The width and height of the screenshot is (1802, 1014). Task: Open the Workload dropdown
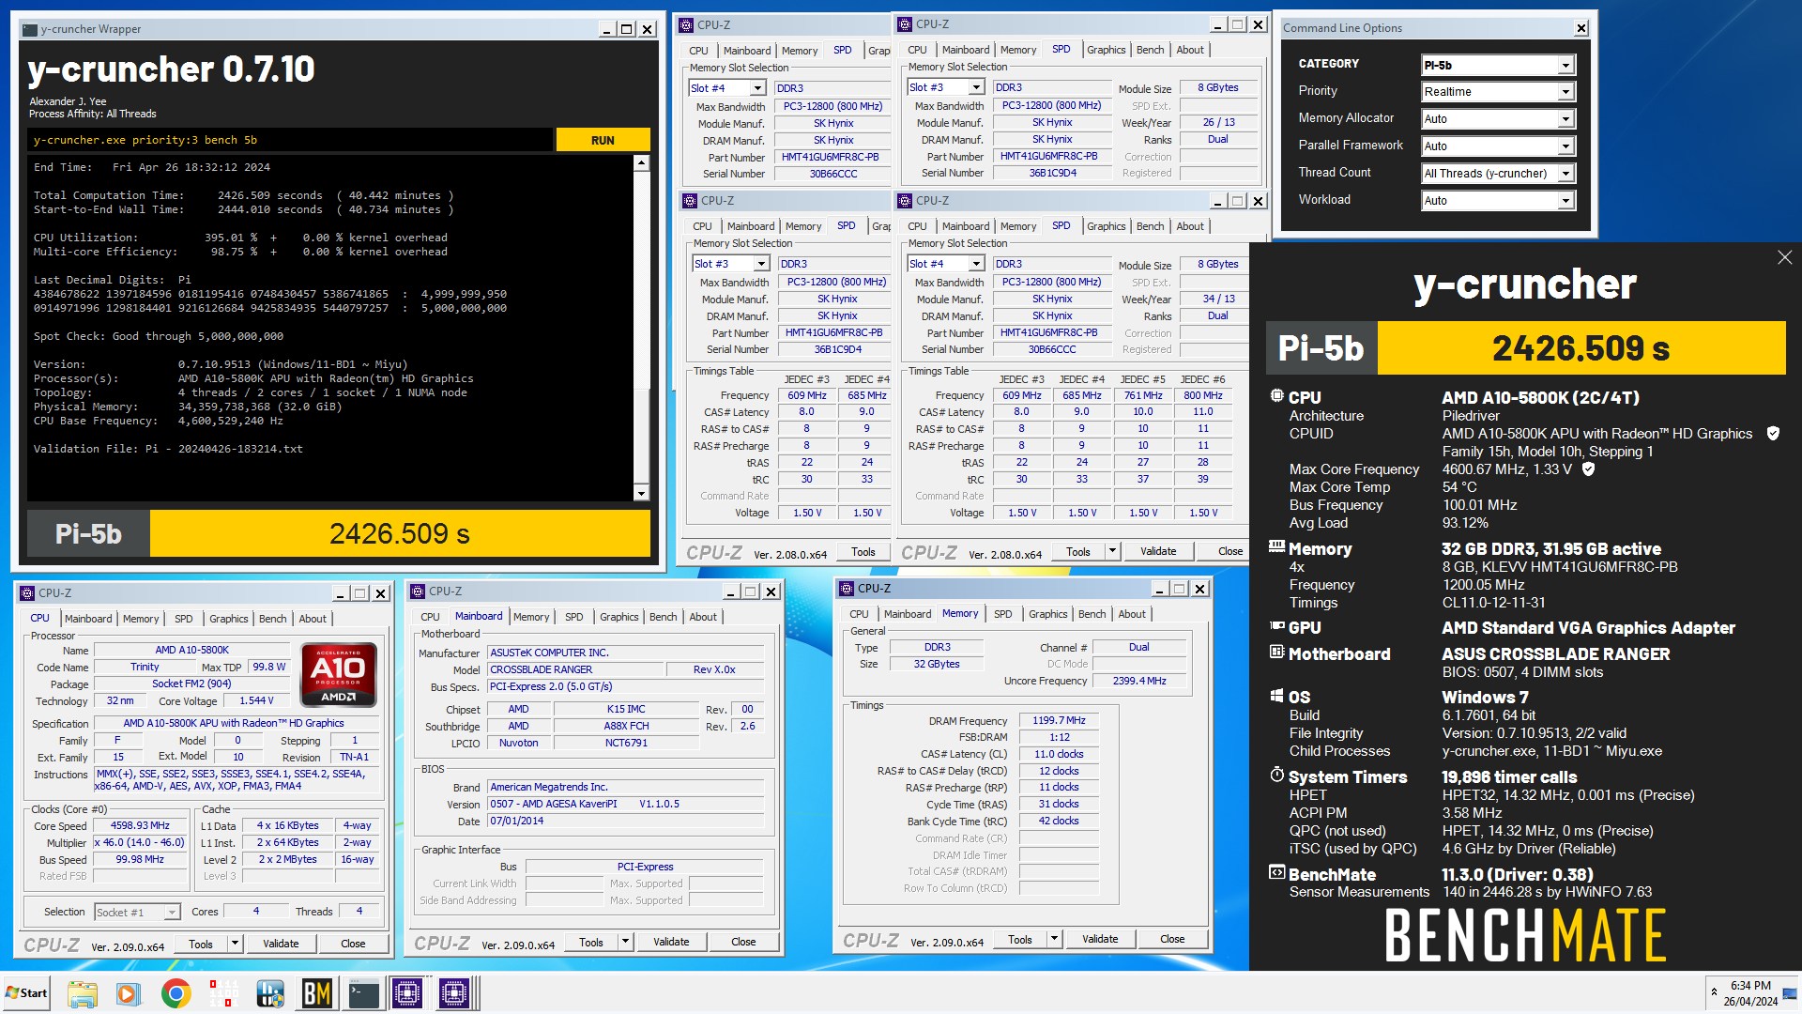[x=1498, y=201]
